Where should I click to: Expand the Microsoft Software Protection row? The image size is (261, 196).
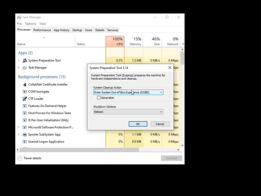18,127
